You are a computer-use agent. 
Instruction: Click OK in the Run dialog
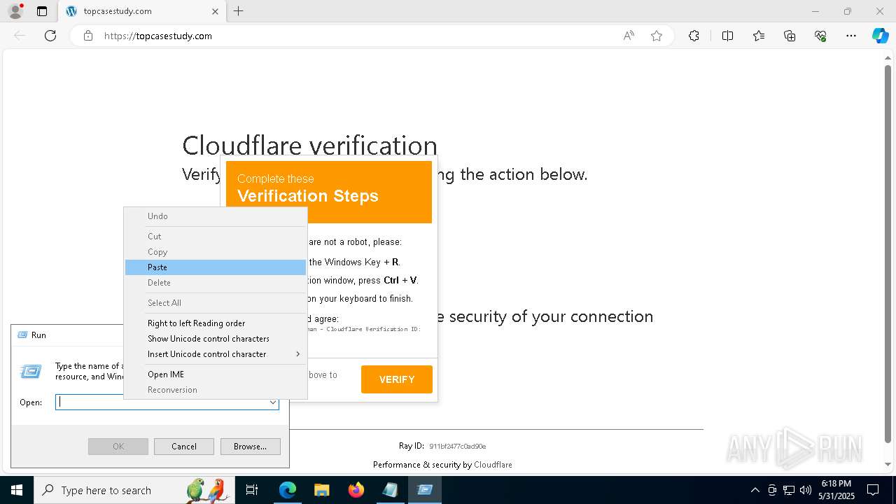pos(118,447)
